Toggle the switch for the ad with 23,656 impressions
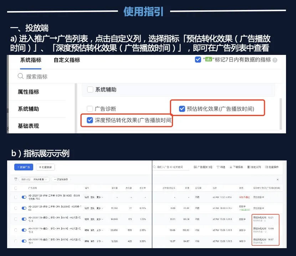This screenshot has height=256, width=296. [24, 230]
